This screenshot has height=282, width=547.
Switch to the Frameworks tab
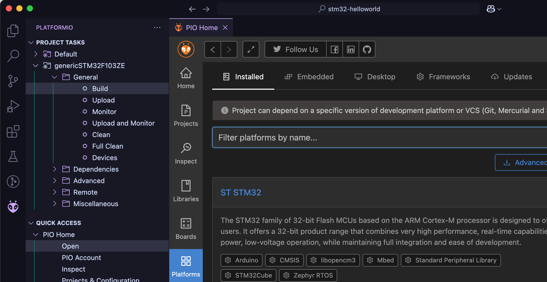pos(443,77)
